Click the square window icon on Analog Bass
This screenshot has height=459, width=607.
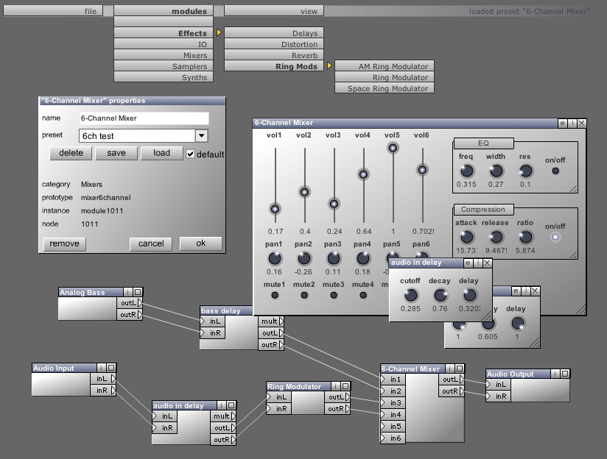(138, 292)
